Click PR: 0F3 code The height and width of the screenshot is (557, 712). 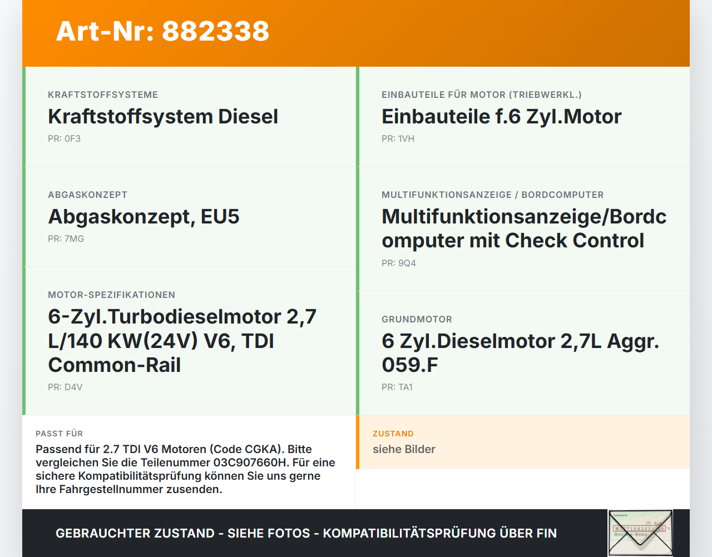pyautogui.click(x=64, y=138)
